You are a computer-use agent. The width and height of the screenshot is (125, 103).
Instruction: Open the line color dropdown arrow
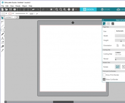pyautogui.click(x=13, y=14)
